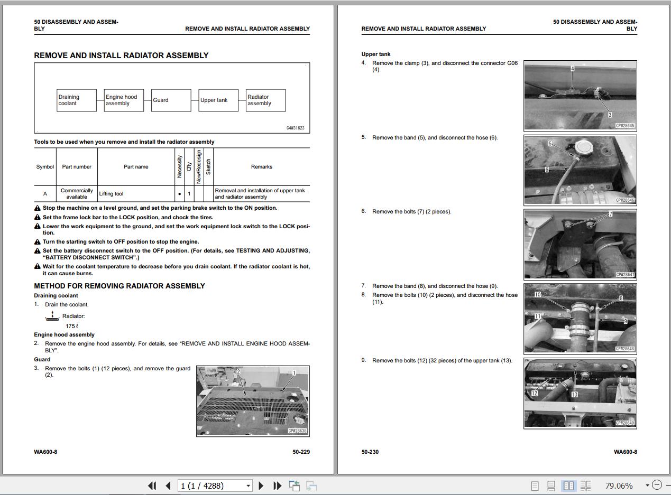Switch to single page view
Viewport: 671px width, 495px height.
coord(535,485)
